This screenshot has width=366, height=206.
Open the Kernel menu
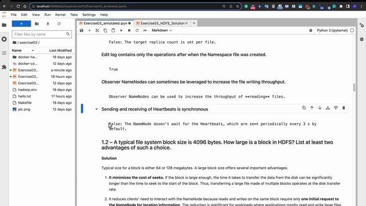pyautogui.click(x=60, y=15)
